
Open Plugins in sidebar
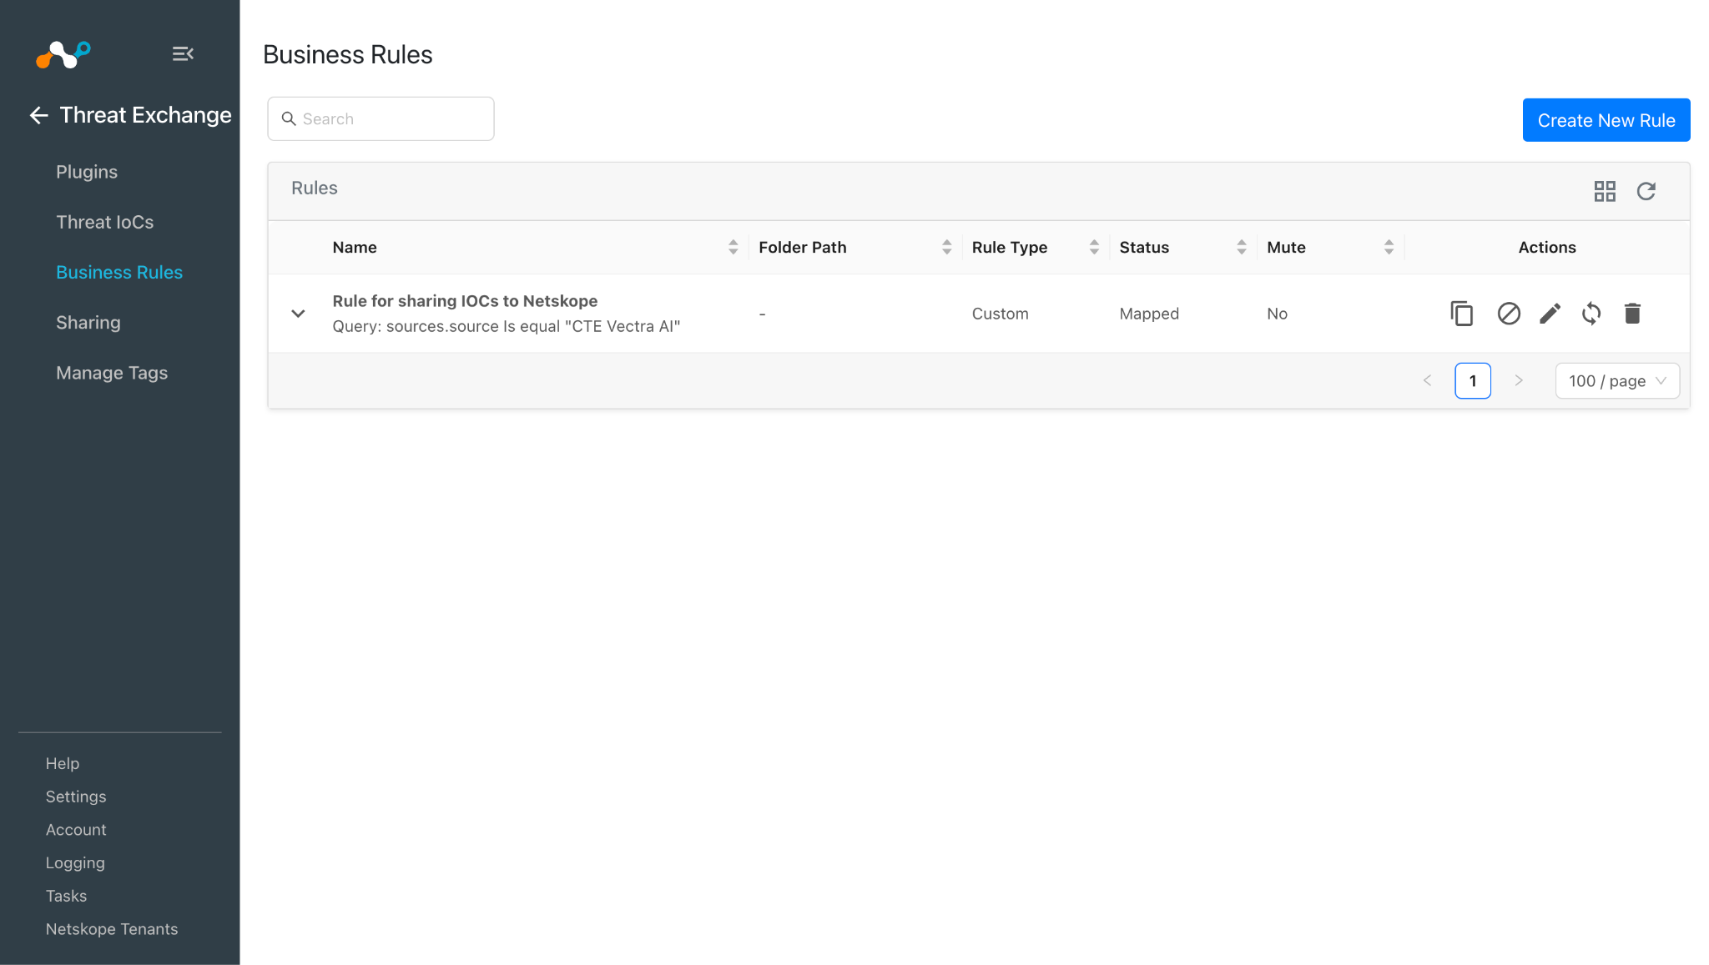[x=87, y=172]
